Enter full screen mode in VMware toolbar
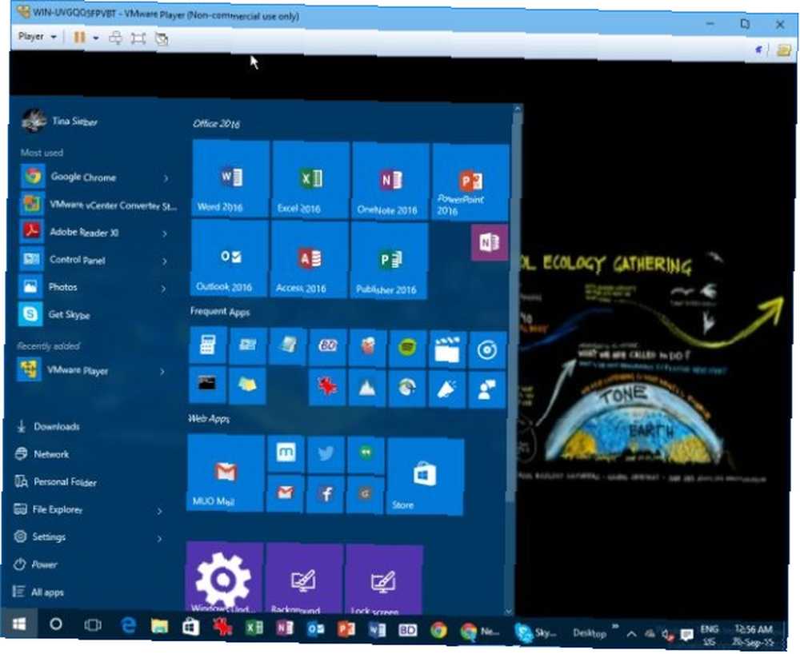This screenshot has width=800, height=654. point(138,38)
